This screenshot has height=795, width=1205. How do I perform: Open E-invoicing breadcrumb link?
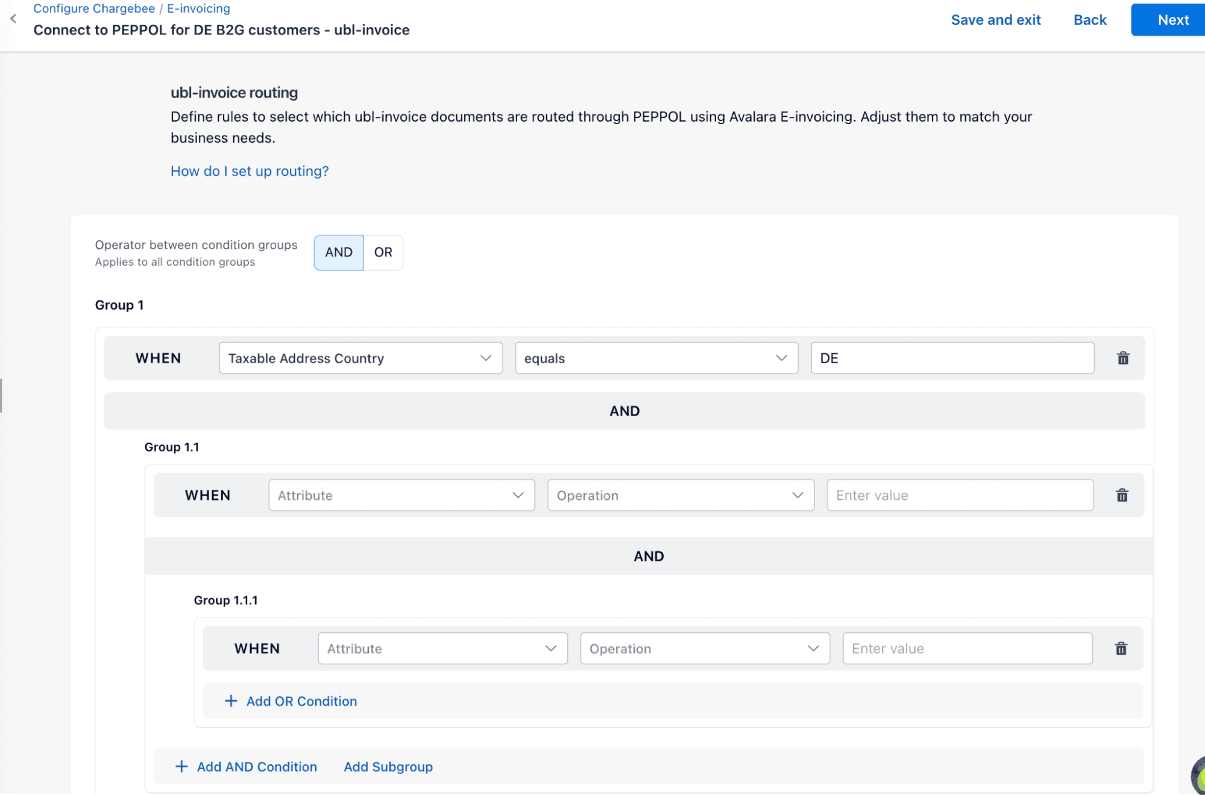pyautogui.click(x=198, y=8)
